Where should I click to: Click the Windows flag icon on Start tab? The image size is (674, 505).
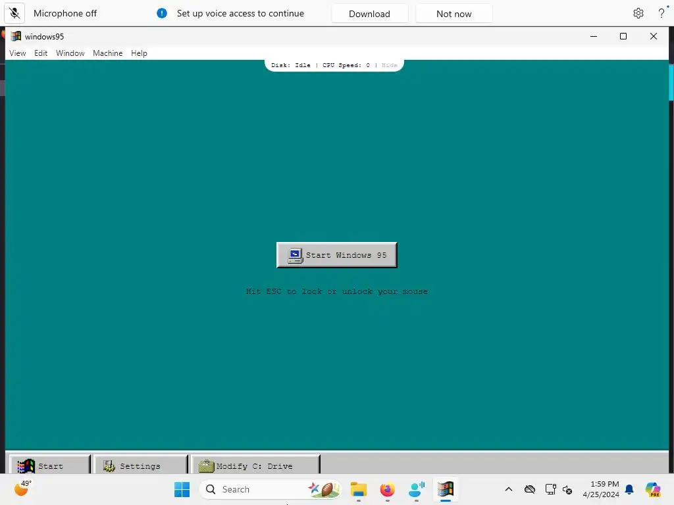click(x=26, y=466)
